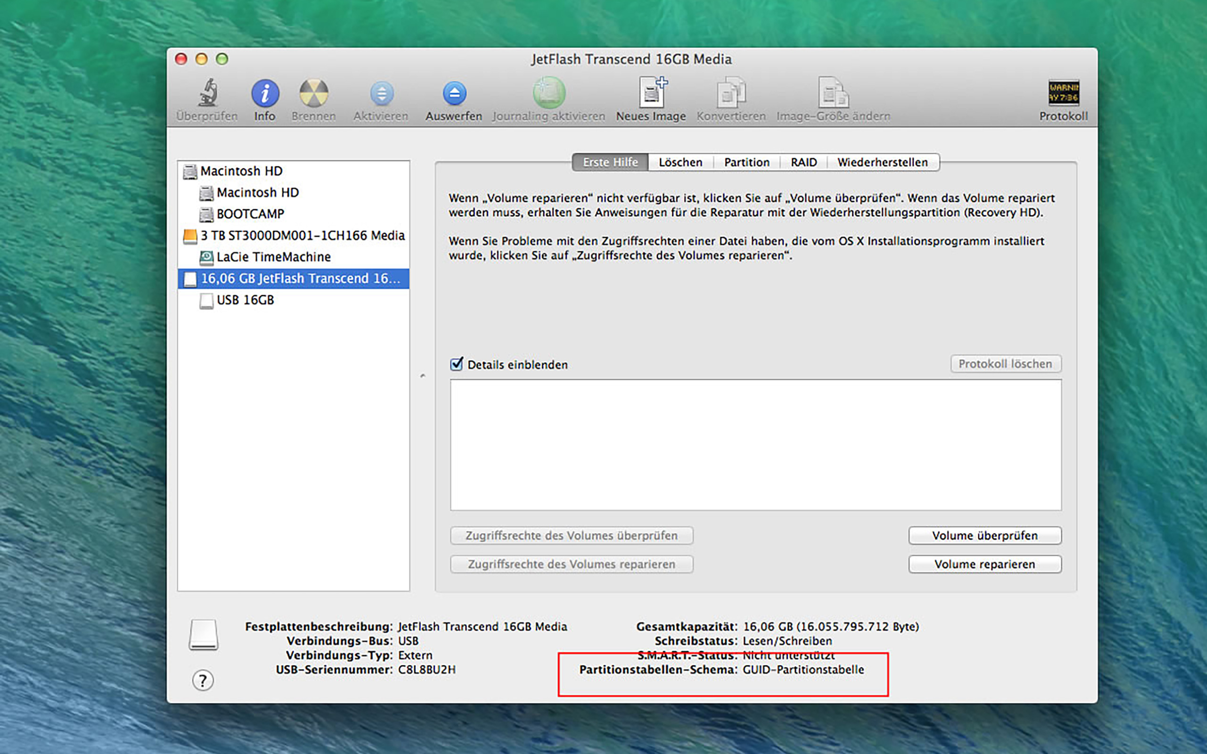Viewport: 1207px width, 754px height.
Task: Click the Brennen burn icon
Action: [314, 94]
